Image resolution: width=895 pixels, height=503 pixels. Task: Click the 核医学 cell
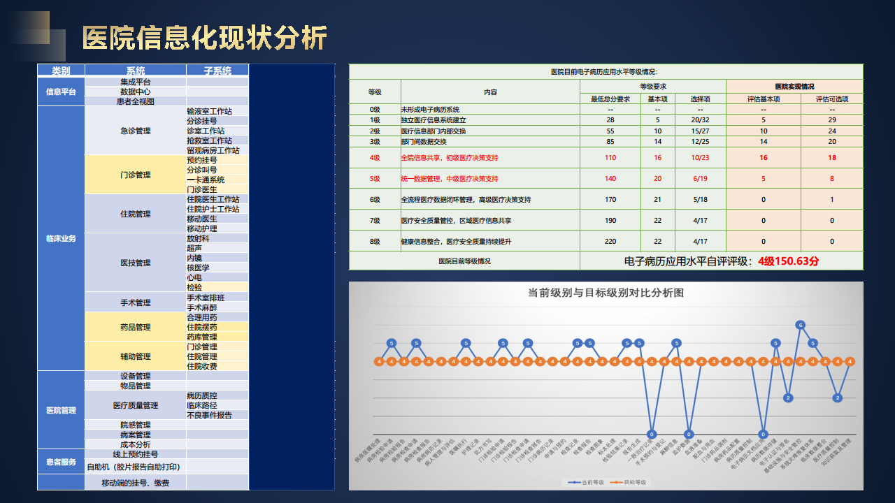coord(217,268)
